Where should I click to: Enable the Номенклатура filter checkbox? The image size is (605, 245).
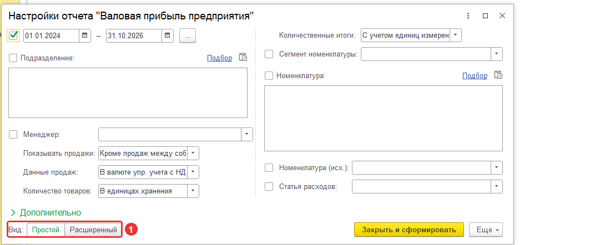tap(269, 75)
